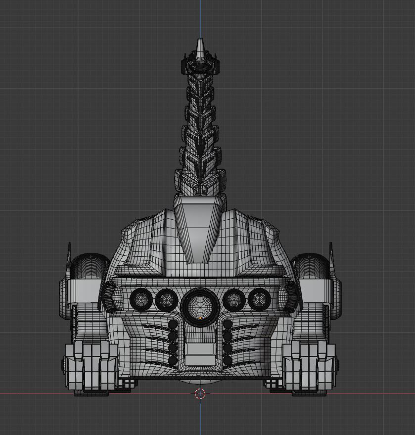Click the orange object origin dot
This screenshot has height=435, width=415.
tap(200, 318)
